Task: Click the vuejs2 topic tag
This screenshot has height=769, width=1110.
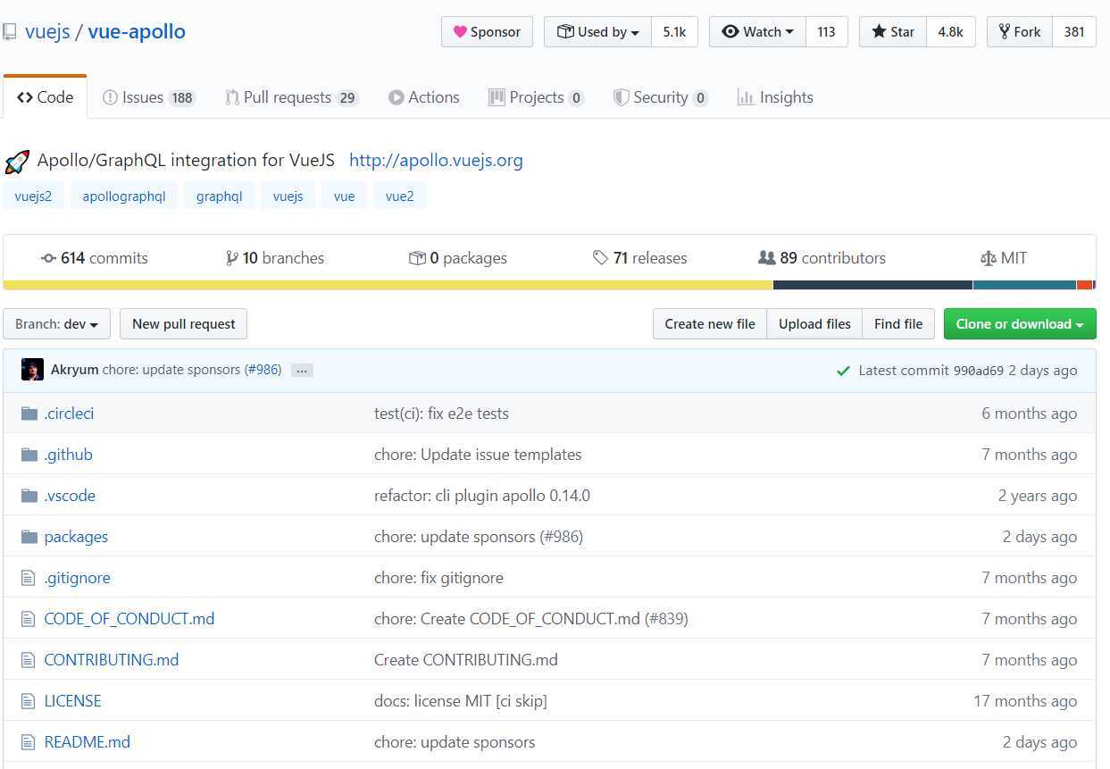Action: tap(33, 196)
